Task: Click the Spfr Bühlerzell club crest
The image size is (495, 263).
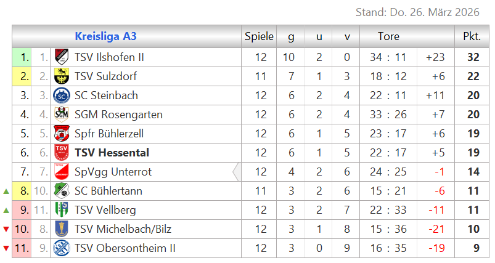Action: pyautogui.click(x=61, y=134)
